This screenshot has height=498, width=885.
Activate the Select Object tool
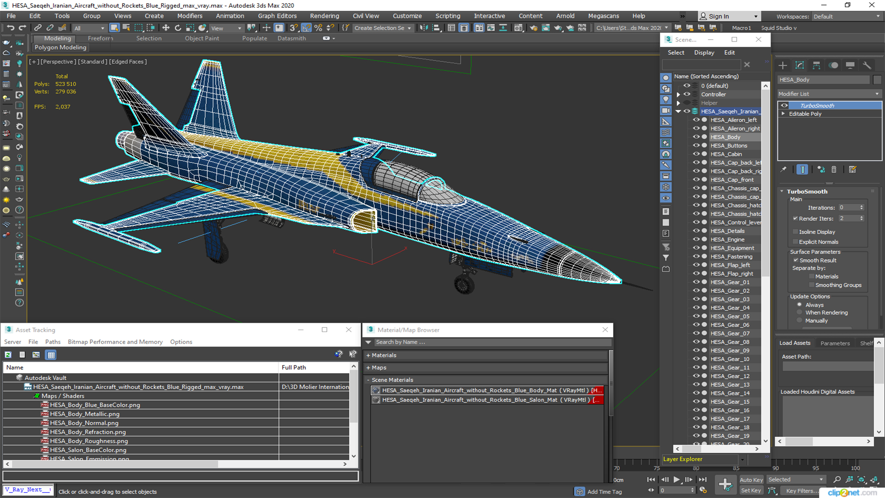tap(114, 28)
